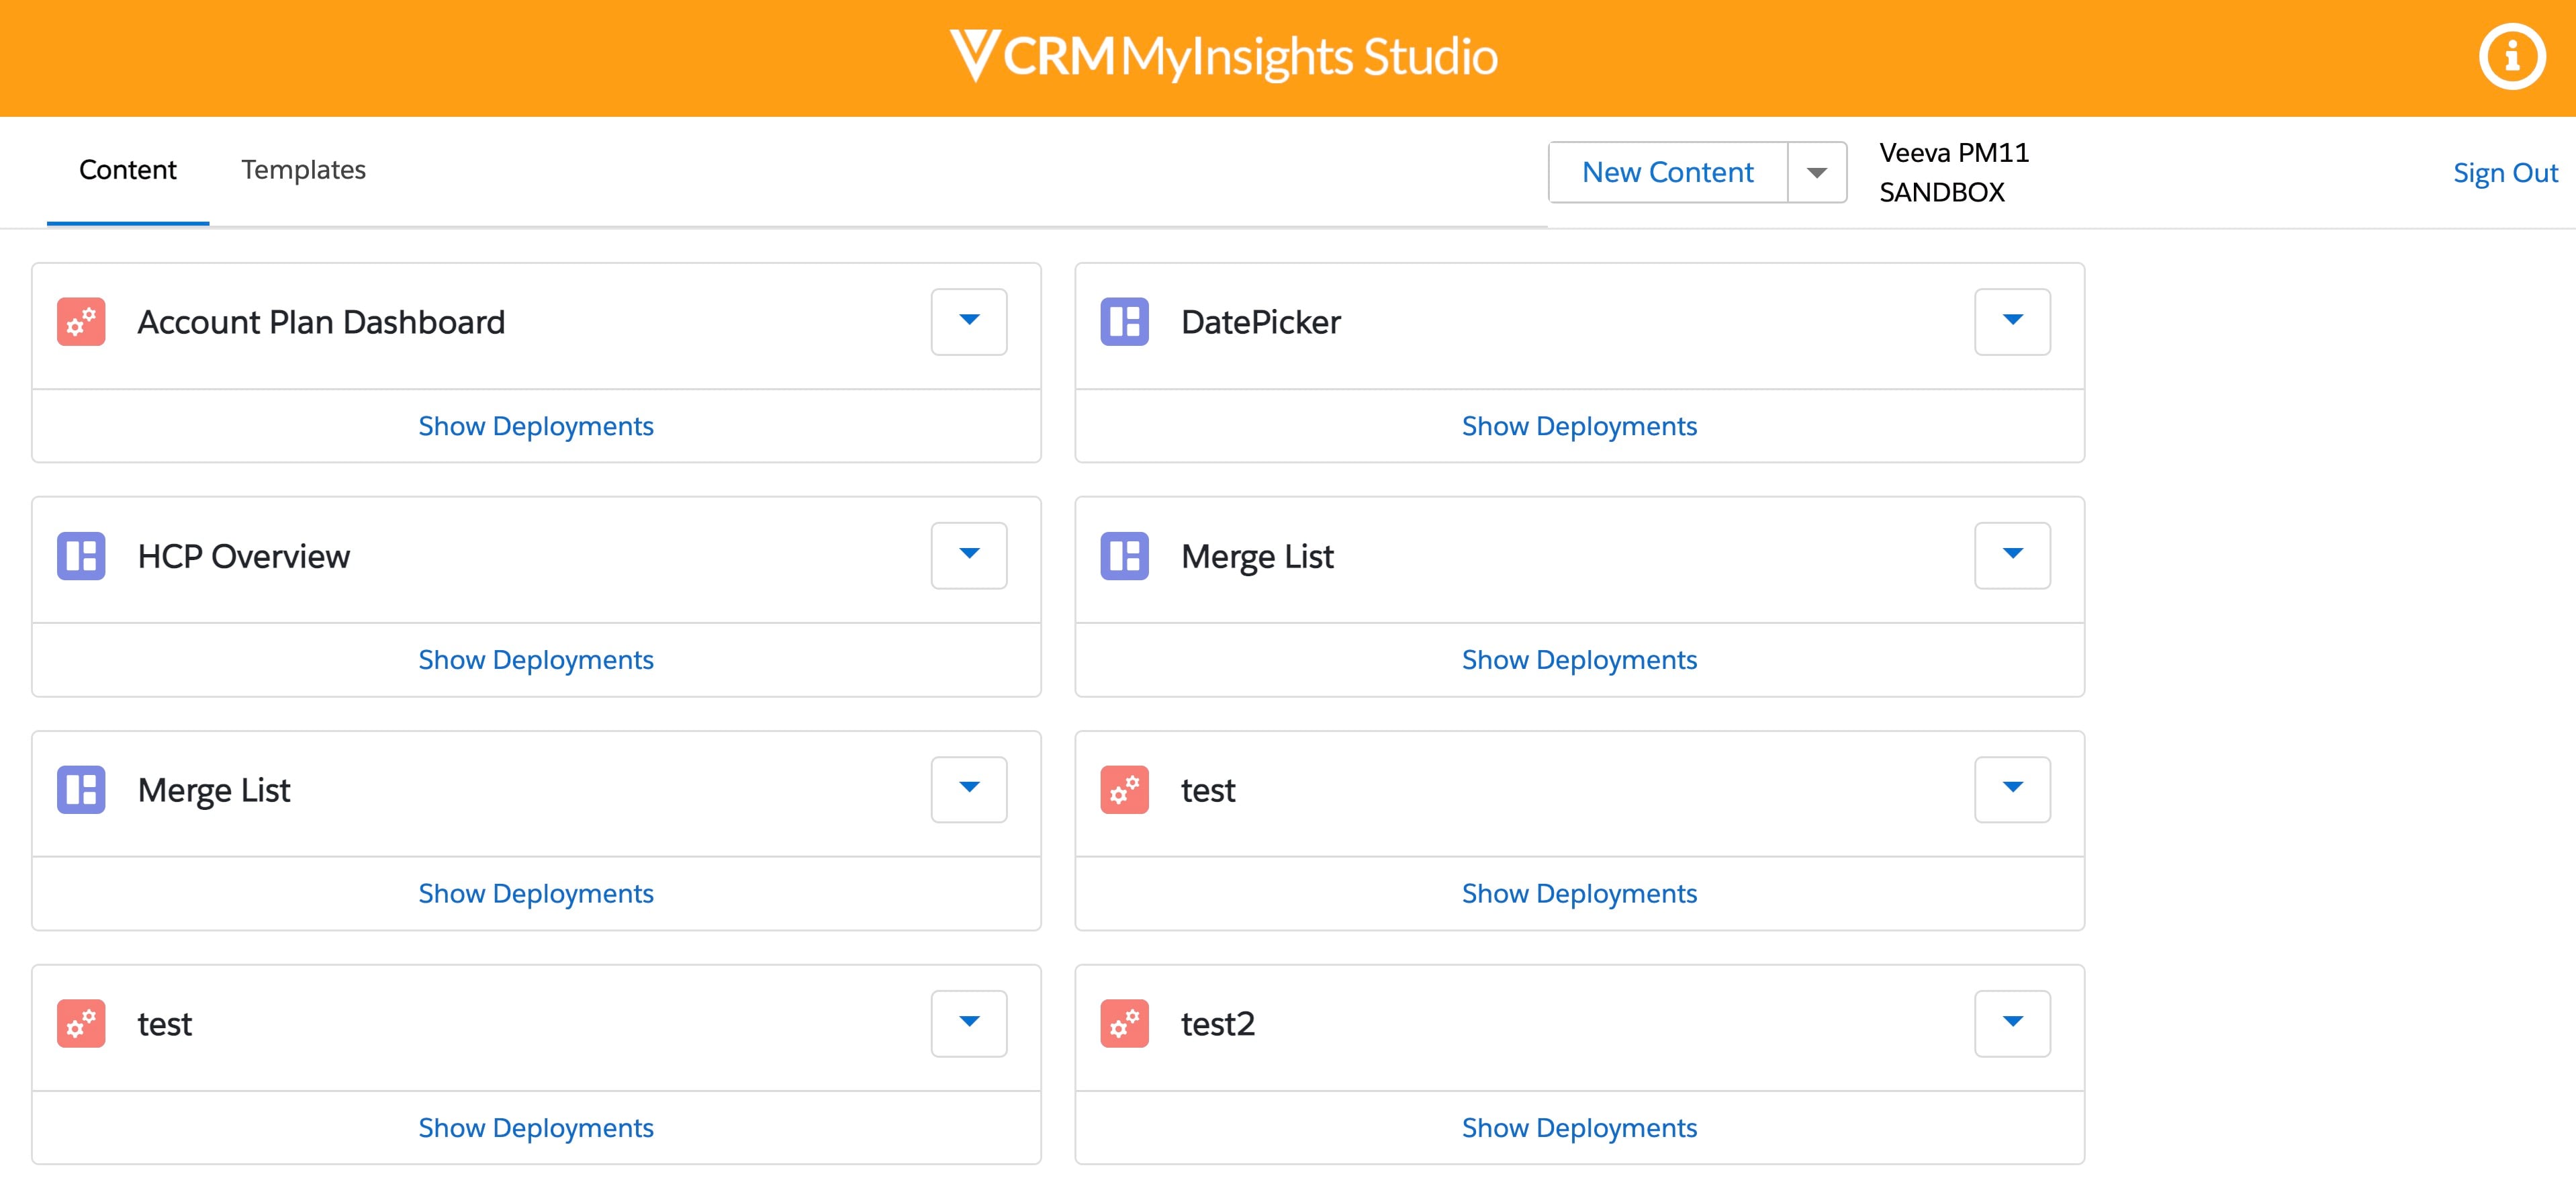Expand the dropdown next to test2
This screenshot has height=1182, width=2576.
[x=2012, y=1023]
